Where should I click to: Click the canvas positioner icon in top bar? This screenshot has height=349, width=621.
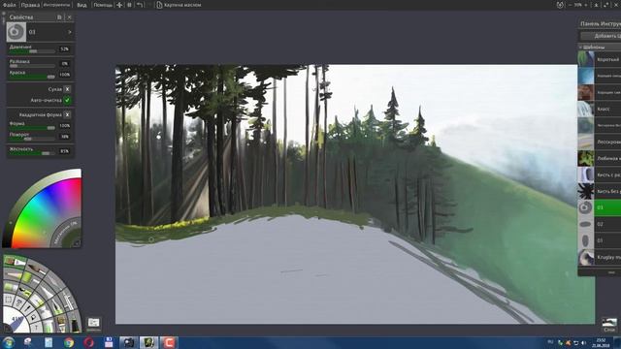pos(119,5)
